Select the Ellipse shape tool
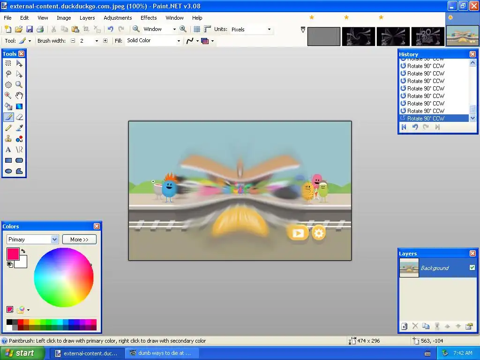 8,171
